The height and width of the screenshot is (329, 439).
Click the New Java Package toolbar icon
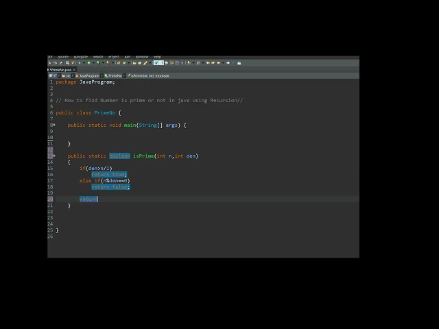[119, 63]
